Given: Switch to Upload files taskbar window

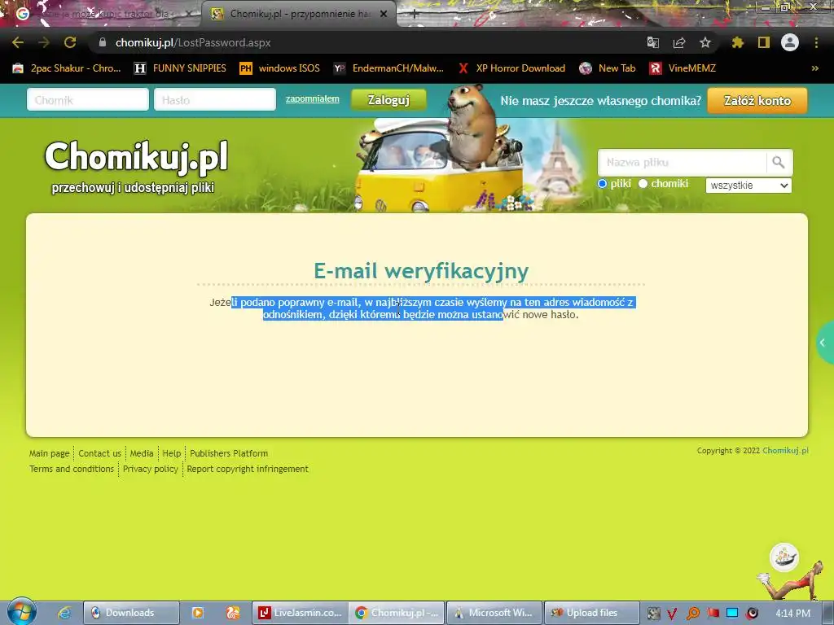Looking at the screenshot, I should [x=592, y=613].
